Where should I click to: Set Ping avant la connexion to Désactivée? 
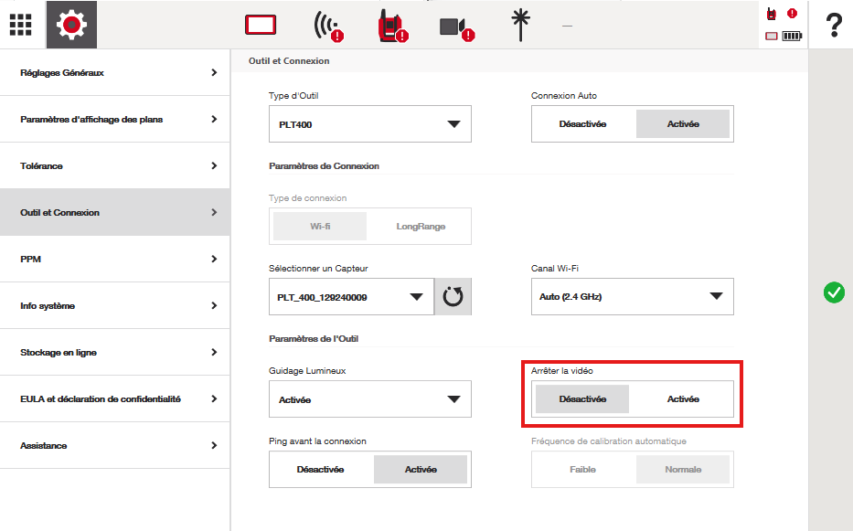click(x=320, y=470)
